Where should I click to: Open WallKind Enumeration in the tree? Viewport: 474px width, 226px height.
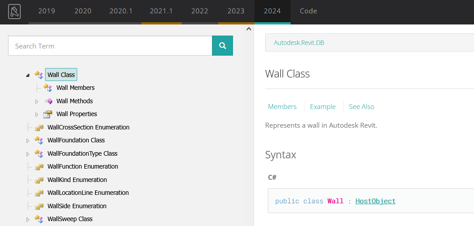coord(77,180)
